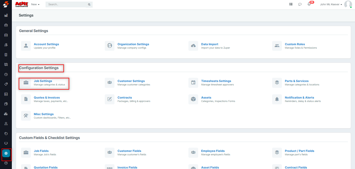Open Organization Settings
The image size is (355, 169).
tap(133, 44)
